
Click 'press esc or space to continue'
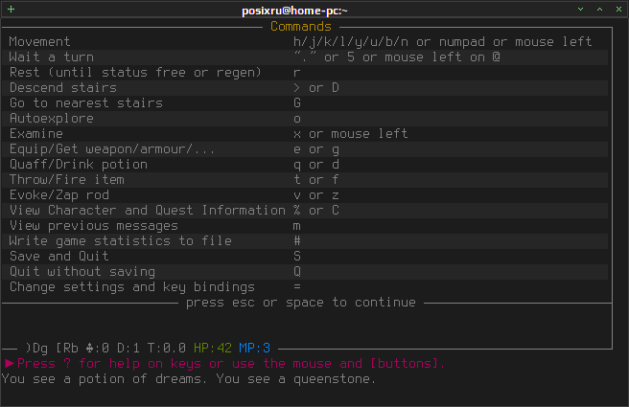click(301, 303)
